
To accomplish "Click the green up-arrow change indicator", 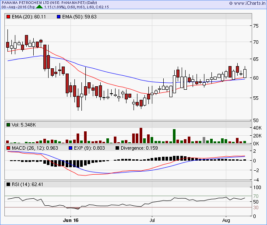I will [39, 7].
